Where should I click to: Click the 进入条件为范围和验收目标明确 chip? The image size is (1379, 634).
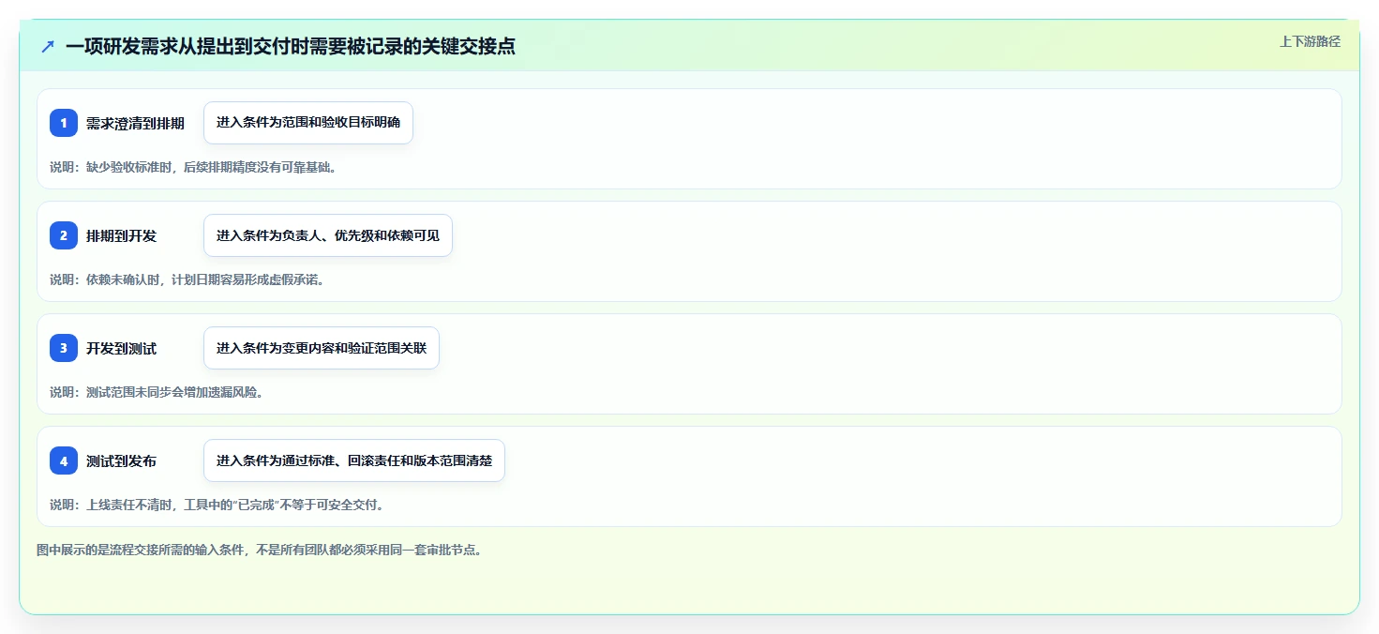coord(308,123)
